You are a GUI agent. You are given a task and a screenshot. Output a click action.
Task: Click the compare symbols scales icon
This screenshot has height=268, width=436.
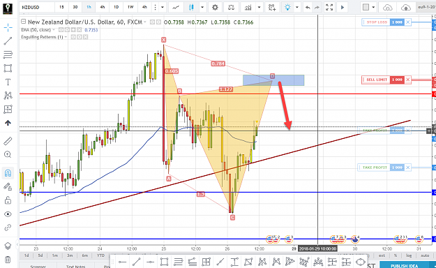pyautogui.click(x=231, y=8)
